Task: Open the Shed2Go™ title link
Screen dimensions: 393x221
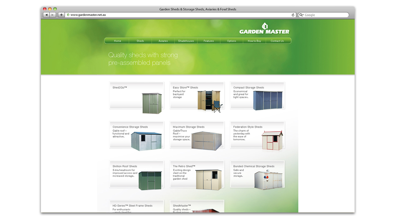Action: (120, 88)
